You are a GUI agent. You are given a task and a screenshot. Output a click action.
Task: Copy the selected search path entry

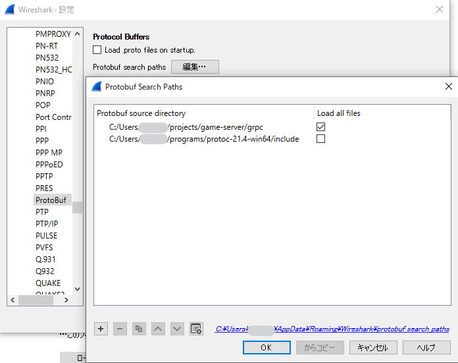point(139,329)
